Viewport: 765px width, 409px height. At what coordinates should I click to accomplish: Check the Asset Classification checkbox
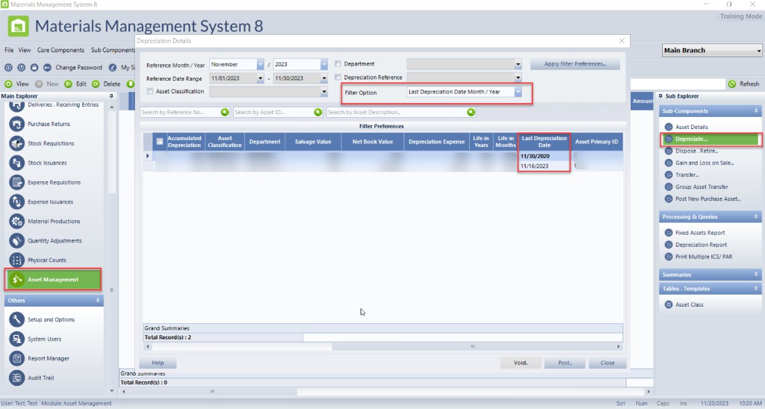[150, 91]
